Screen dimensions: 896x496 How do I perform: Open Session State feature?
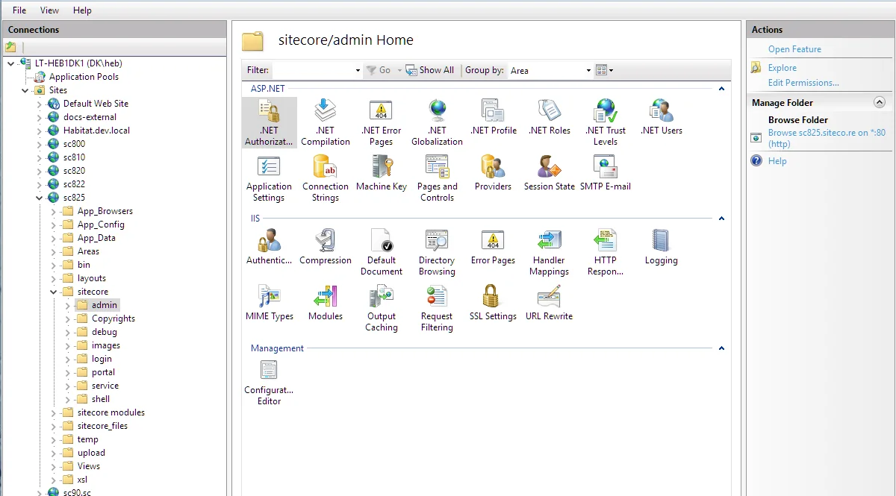[x=550, y=173]
